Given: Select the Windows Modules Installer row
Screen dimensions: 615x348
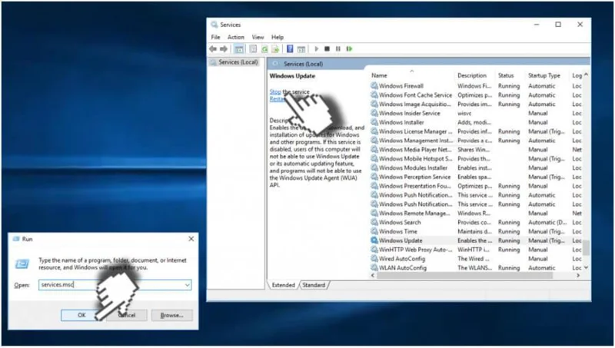Looking at the screenshot, I should pos(476,167).
